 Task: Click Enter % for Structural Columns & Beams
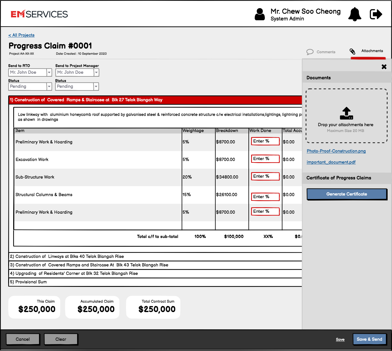[x=265, y=197]
